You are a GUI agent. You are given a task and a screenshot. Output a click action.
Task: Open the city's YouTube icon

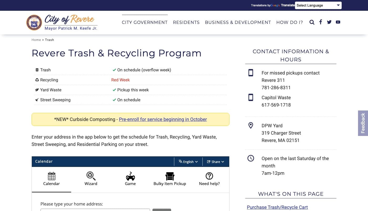coord(338,22)
